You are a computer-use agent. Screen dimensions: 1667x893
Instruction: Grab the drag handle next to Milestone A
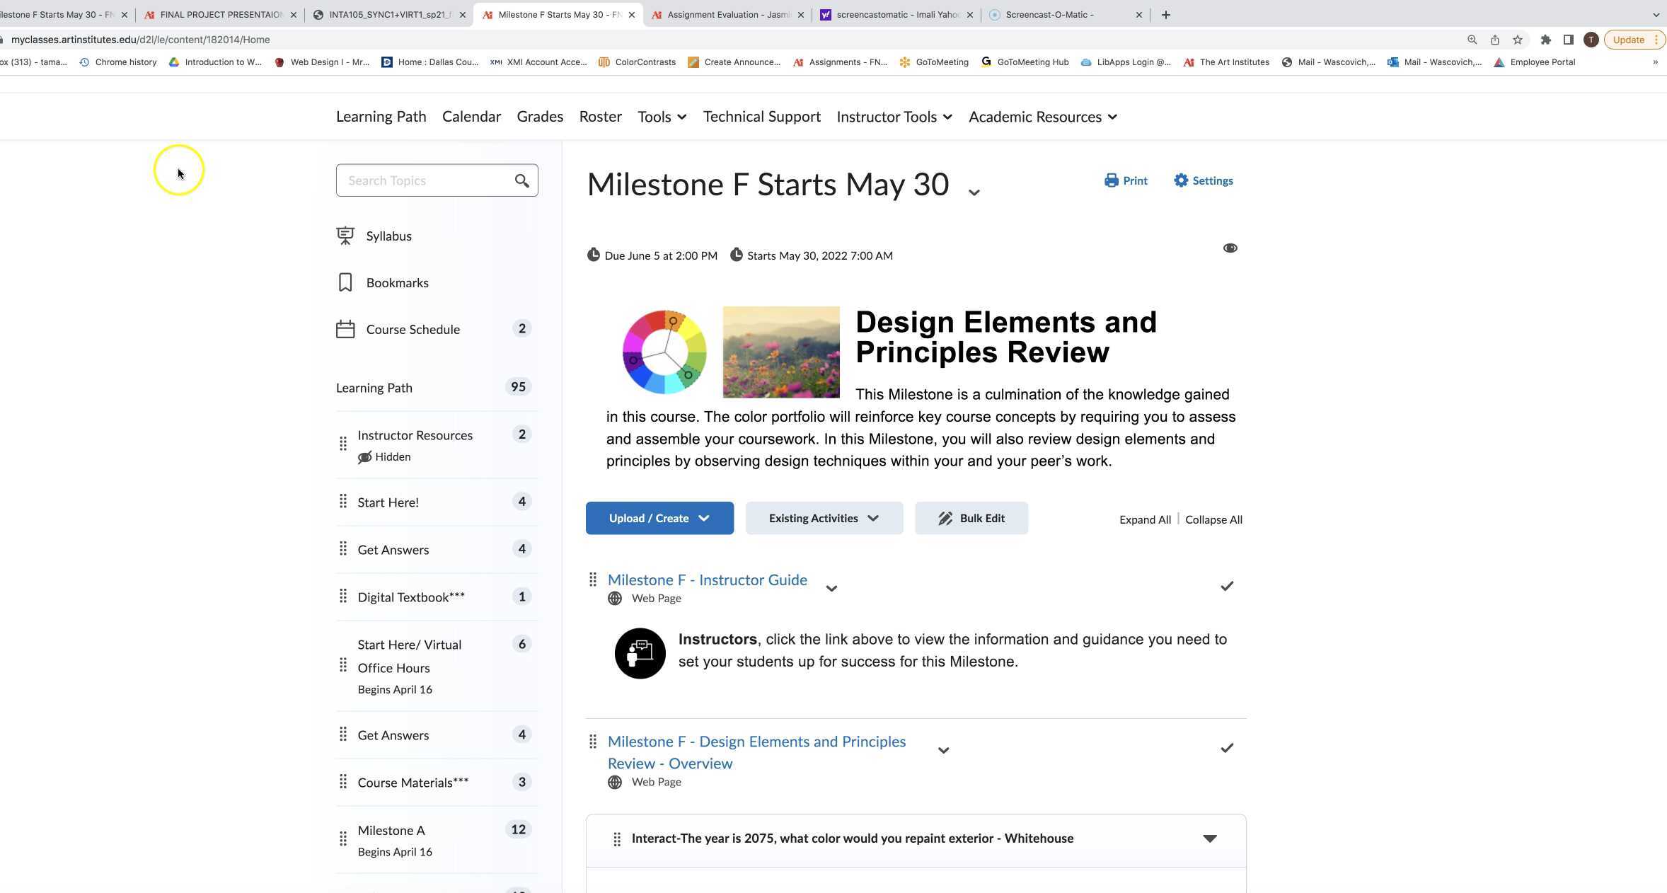click(343, 839)
